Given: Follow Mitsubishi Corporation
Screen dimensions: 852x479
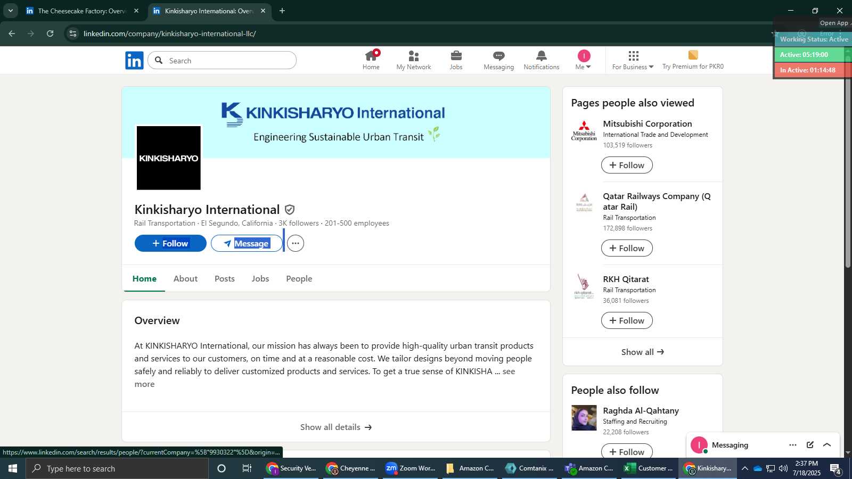Looking at the screenshot, I should (x=627, y=165).
